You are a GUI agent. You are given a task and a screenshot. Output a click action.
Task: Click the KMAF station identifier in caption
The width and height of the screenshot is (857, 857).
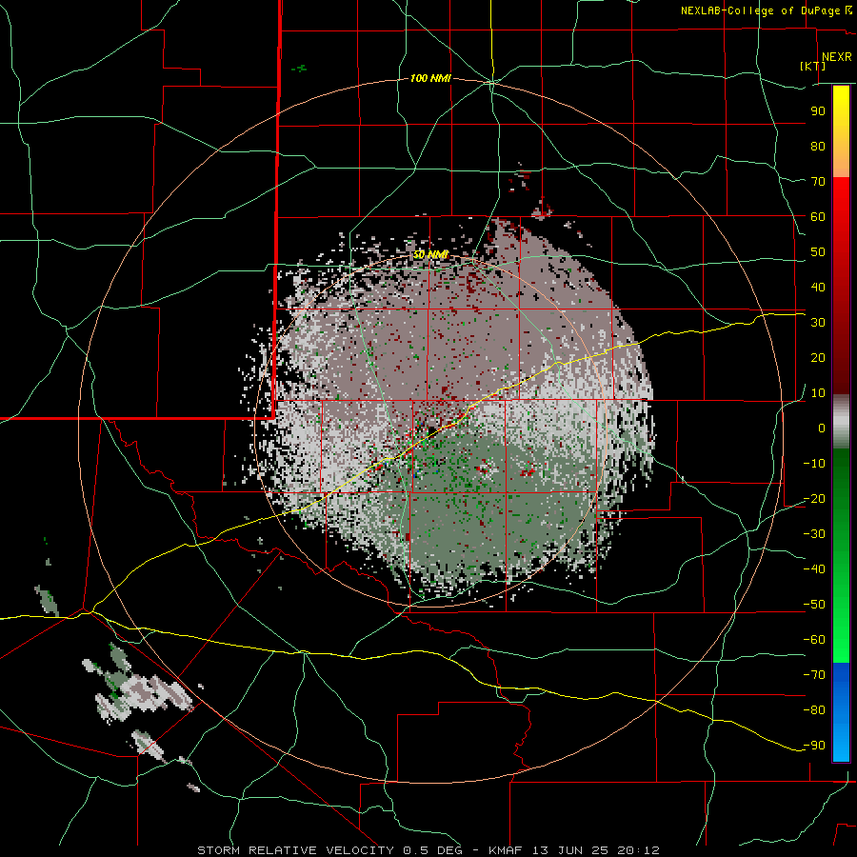pyautogui.click(x=506, y=850)
